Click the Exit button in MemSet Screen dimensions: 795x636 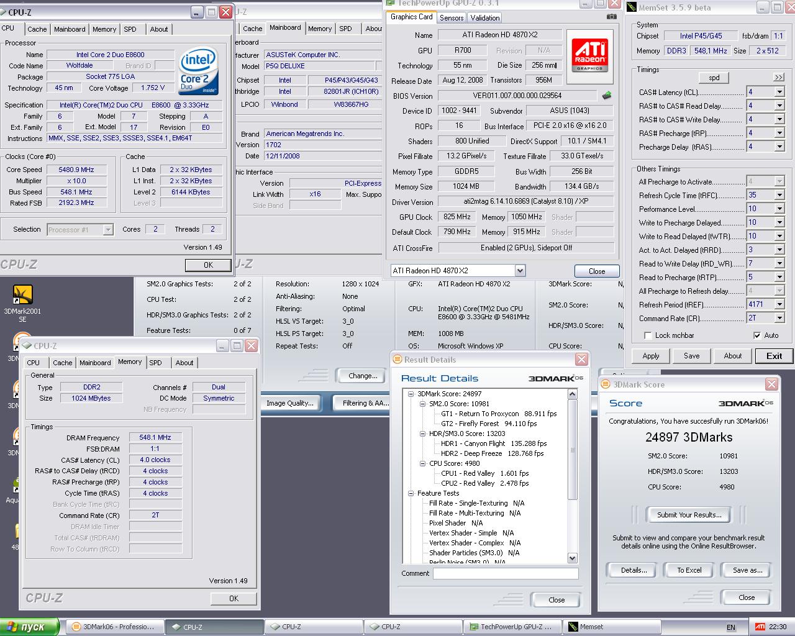pos(774,356)
